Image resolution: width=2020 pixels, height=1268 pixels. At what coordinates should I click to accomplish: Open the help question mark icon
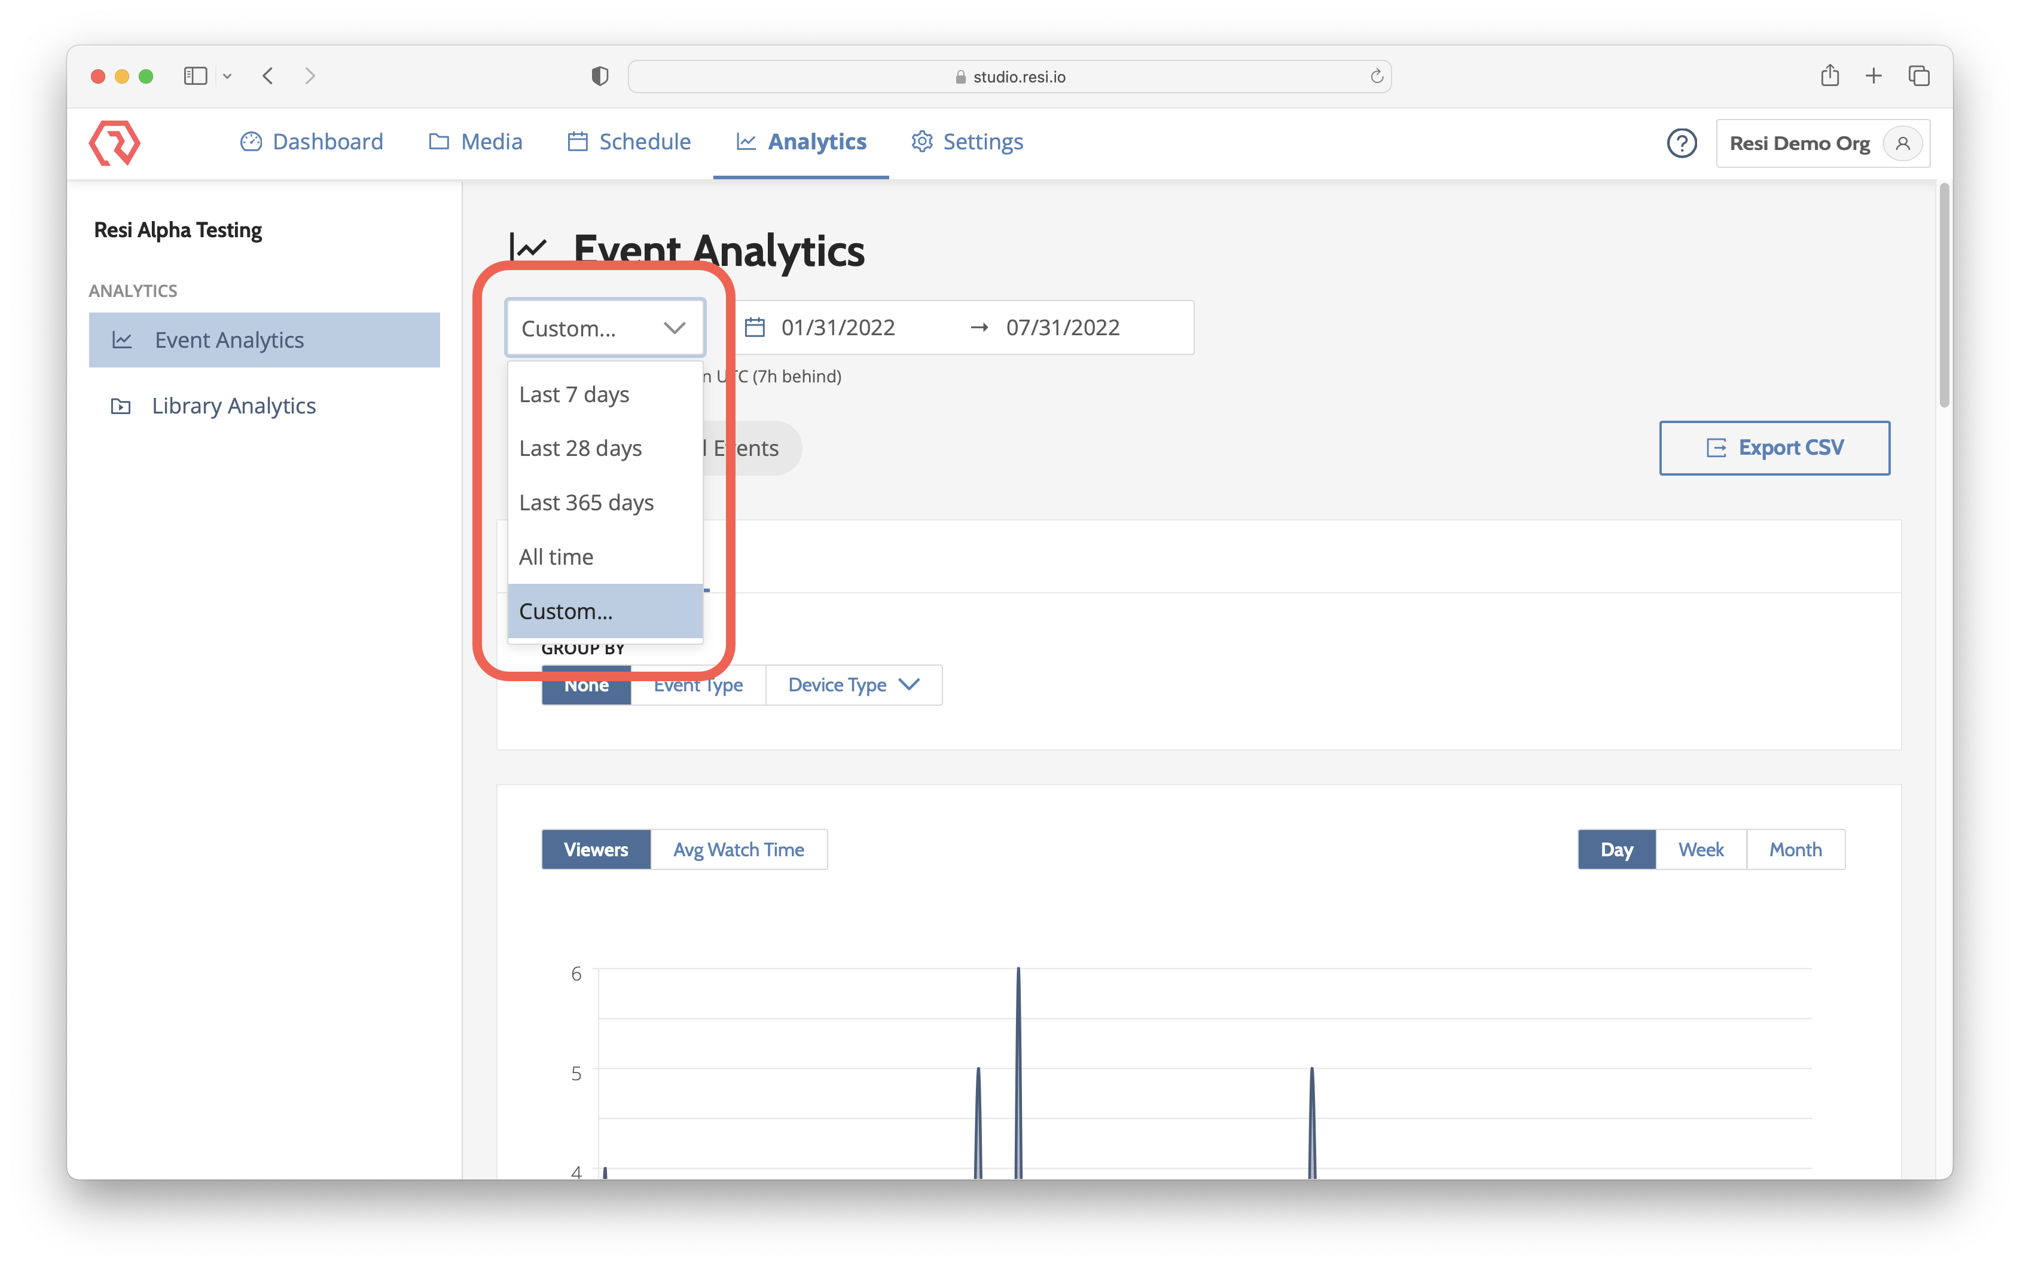[1681, 142]
